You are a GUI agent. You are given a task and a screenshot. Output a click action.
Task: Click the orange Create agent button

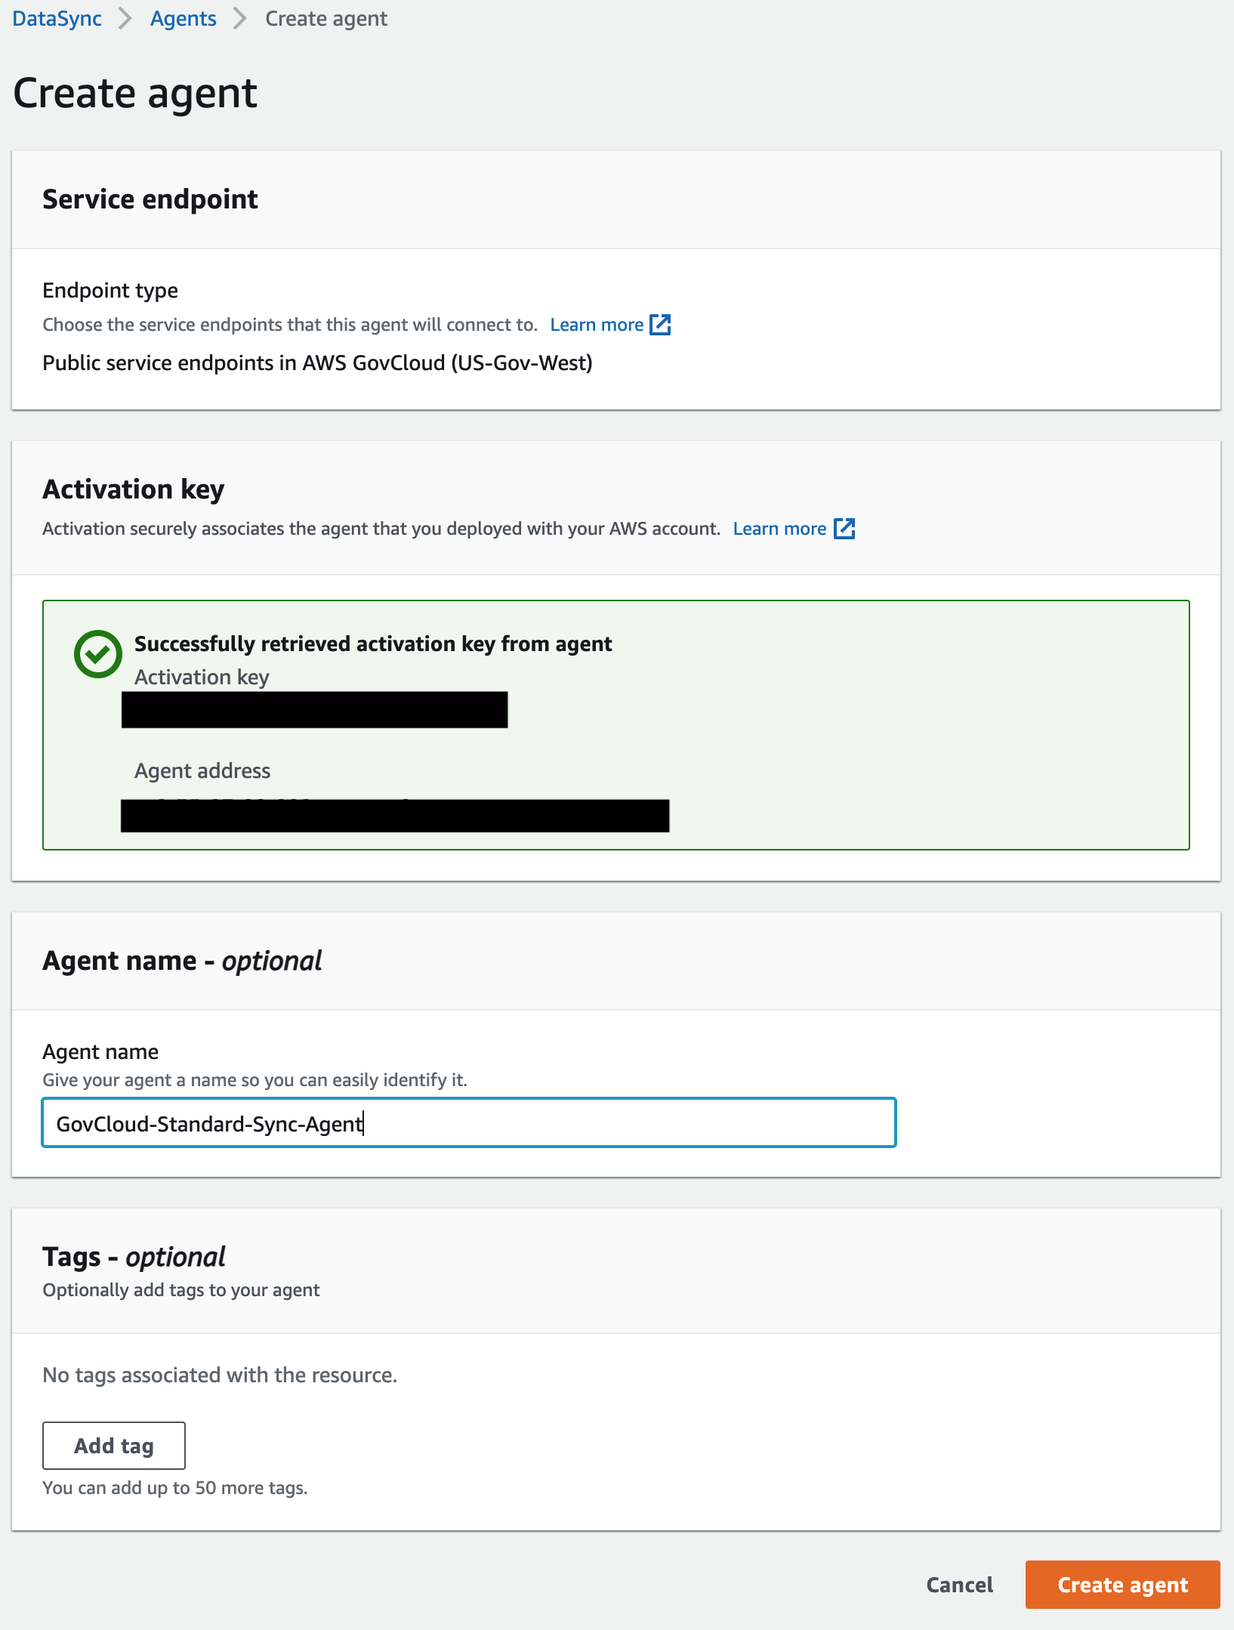click(x=1123, y=1585)
